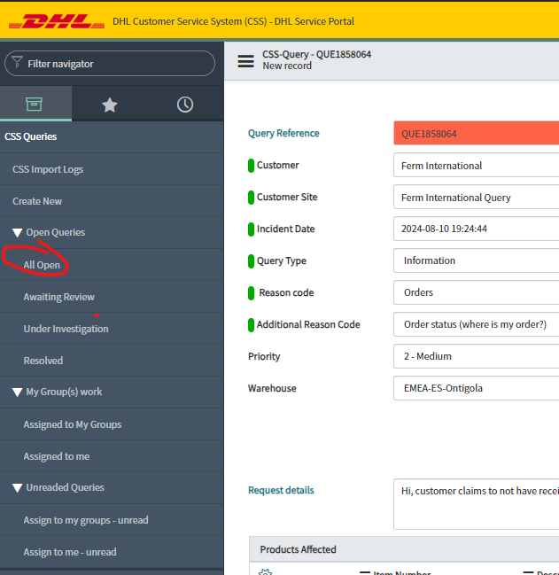Click the Request details text area
The height and width of the screenshot is (575, 559).
(x=476, y=504)
